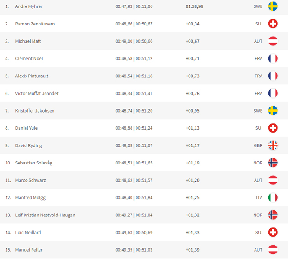
Task: Select Marco Schwarz's name
Action: coord(30,180)
